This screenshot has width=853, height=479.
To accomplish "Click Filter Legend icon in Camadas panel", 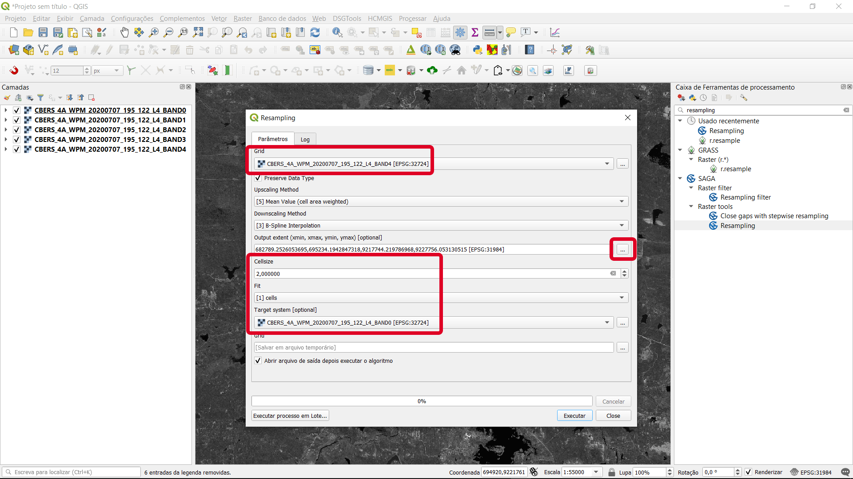I will pos(40,98).
